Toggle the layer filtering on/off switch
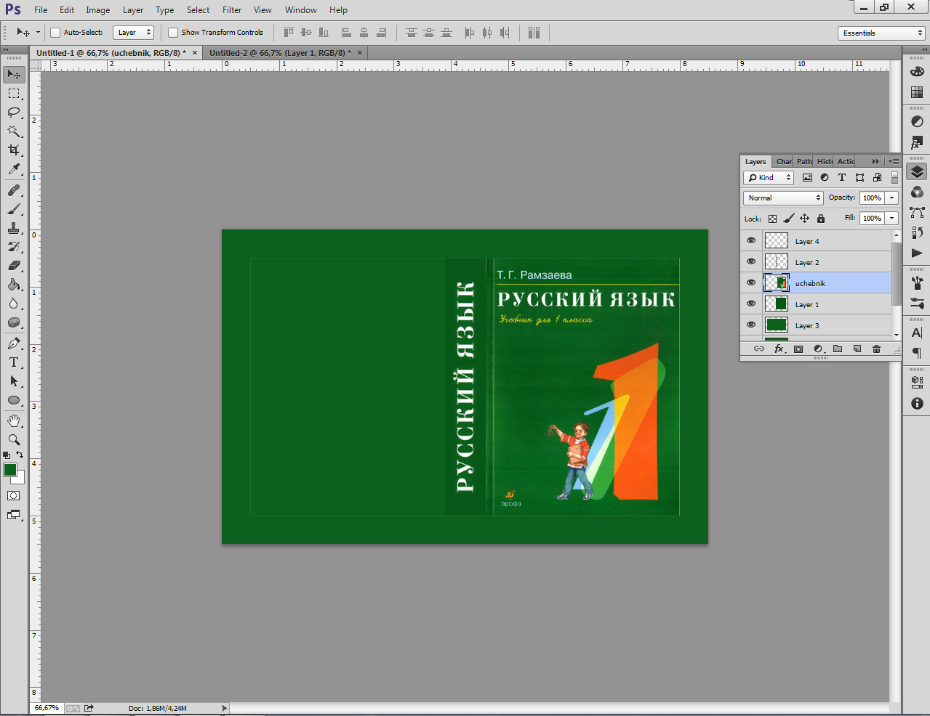The height and width of the screenshot is (716, 930). pos(894,177)
